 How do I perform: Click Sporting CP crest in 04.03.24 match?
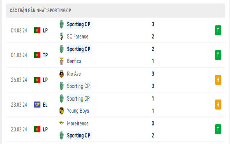[x=61, y=24]
